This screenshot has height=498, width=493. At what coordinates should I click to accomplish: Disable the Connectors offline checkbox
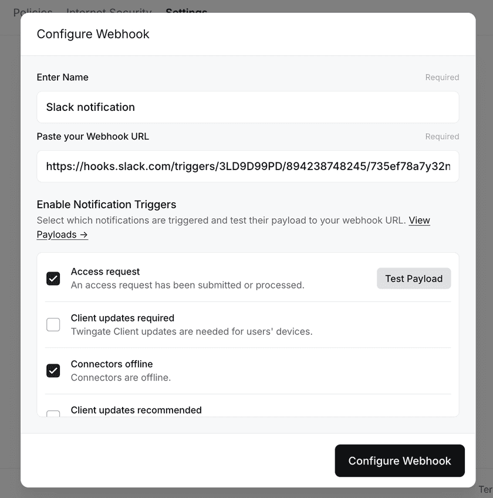click(x=53, y=371)
